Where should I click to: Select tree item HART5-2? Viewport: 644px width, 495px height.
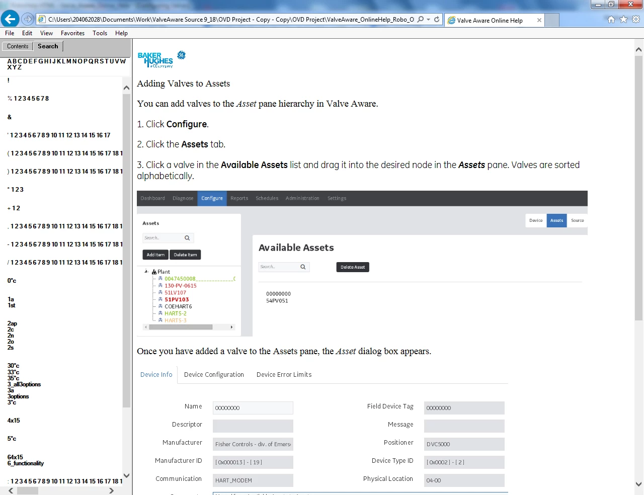point(175,313)
